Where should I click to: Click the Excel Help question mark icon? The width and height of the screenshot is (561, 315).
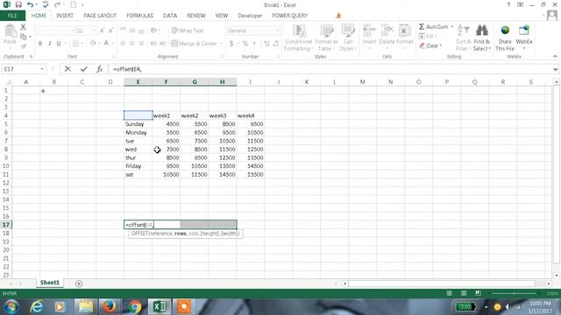tap(508, 4)
